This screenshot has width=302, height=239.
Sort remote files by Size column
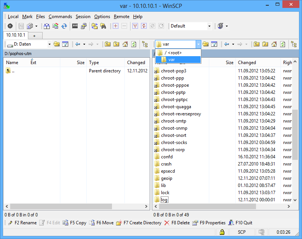tap(222, 63)
